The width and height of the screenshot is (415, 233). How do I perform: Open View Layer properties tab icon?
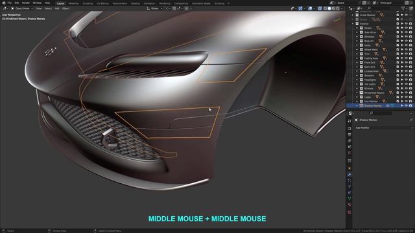(x=350, y=141)
